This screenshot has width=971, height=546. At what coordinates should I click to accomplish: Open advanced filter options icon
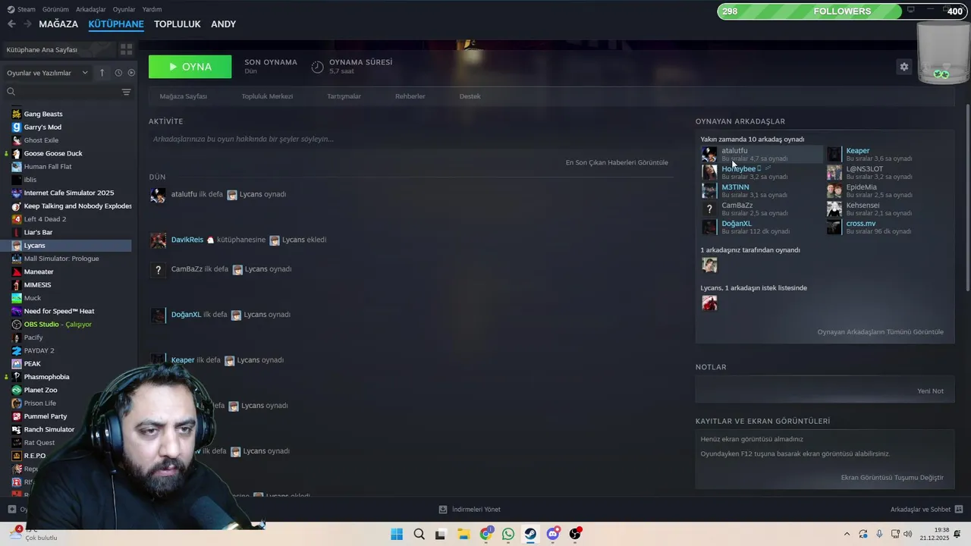click(x=126, y=92)
